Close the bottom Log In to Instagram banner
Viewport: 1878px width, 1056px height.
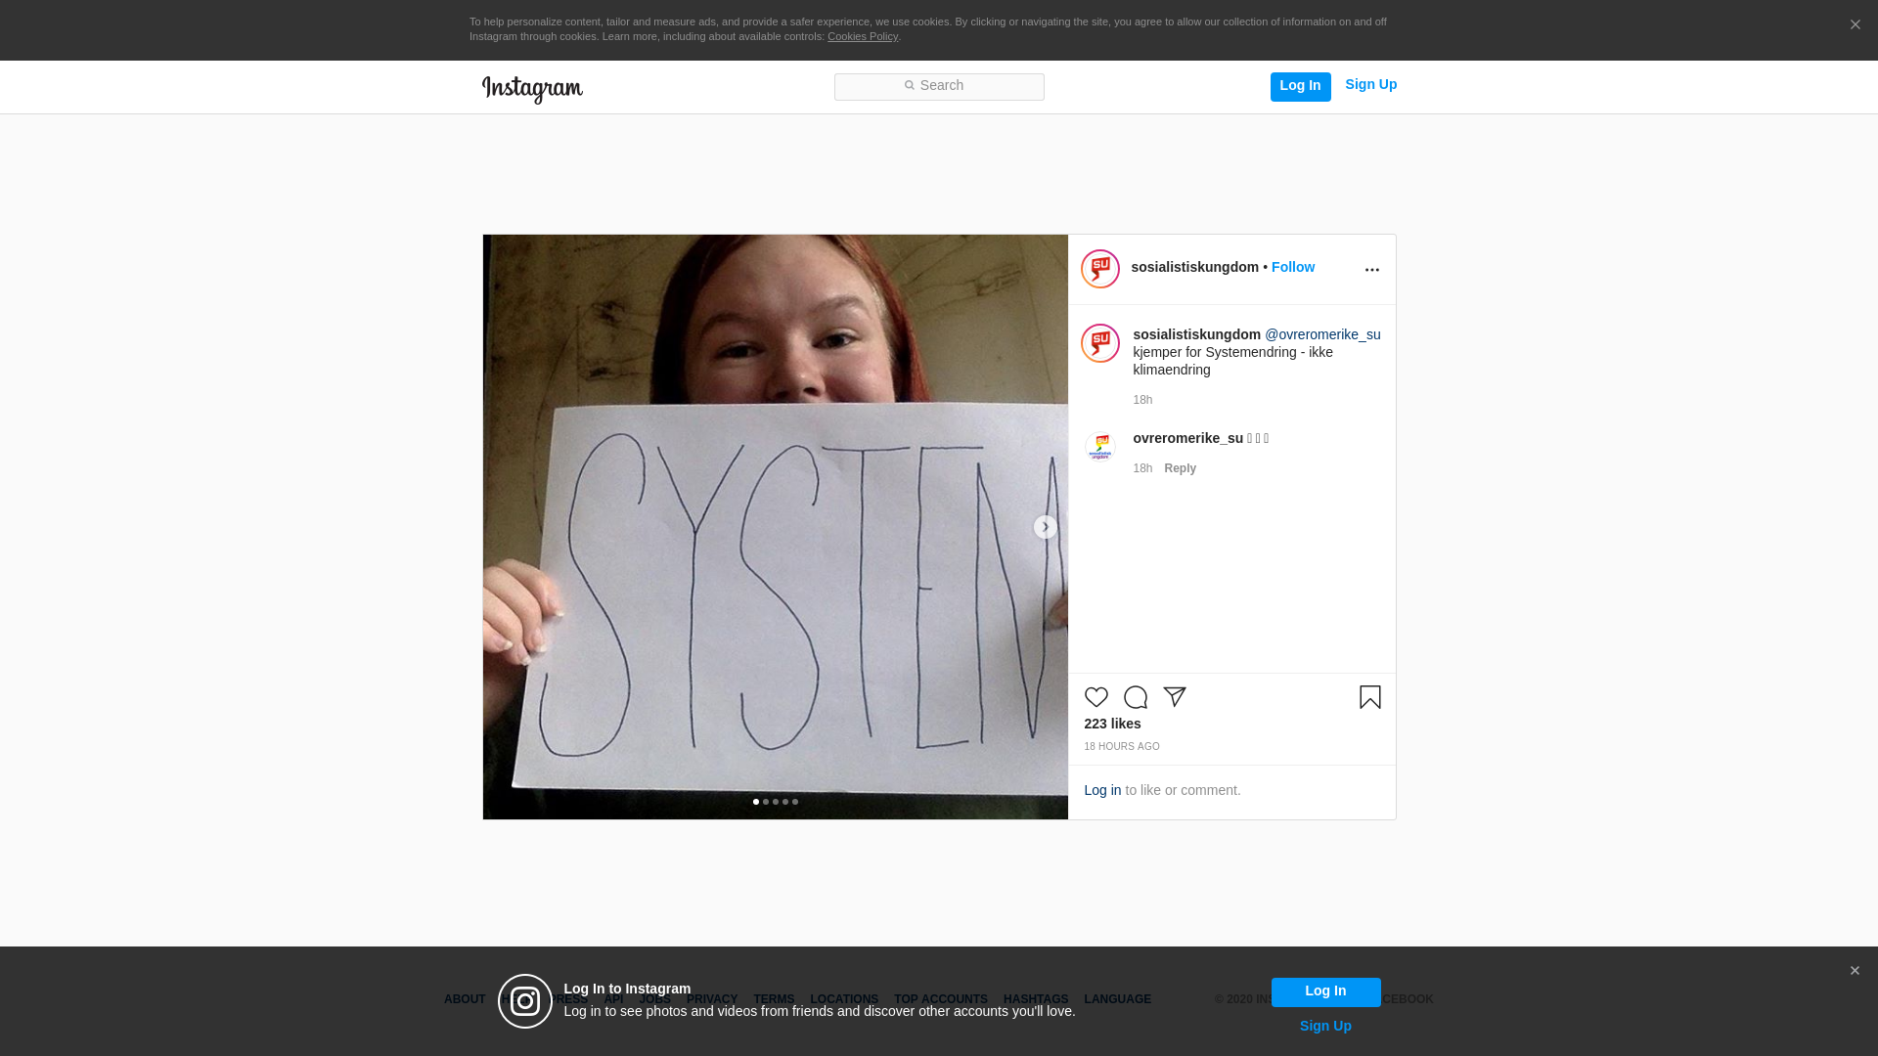tap(1855, 971)
